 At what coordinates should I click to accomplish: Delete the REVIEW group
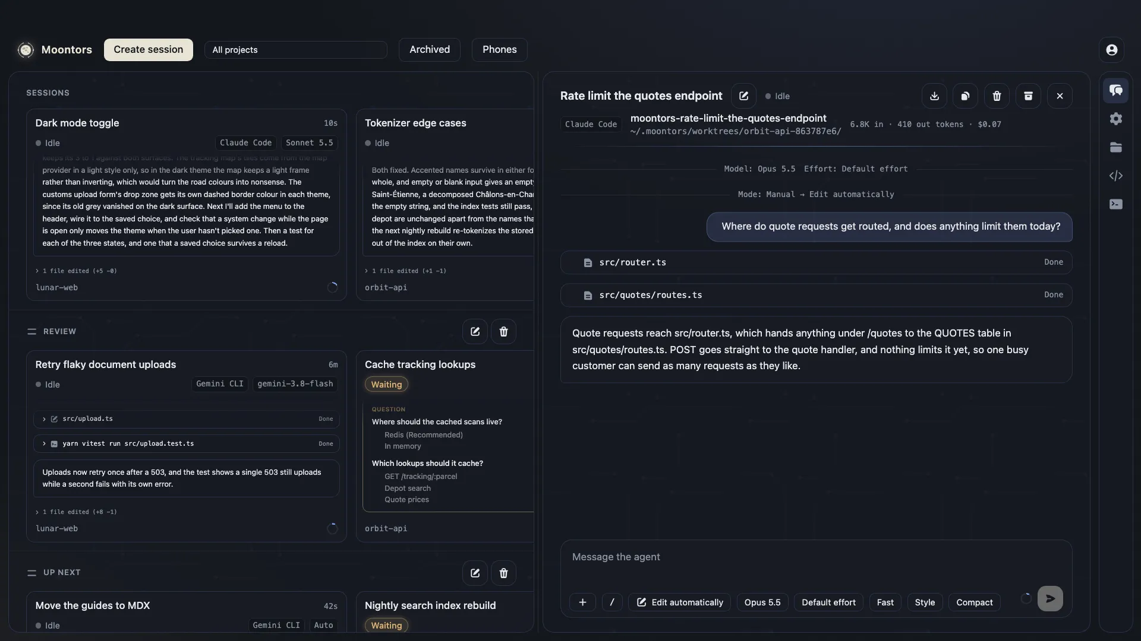(503, 332)
